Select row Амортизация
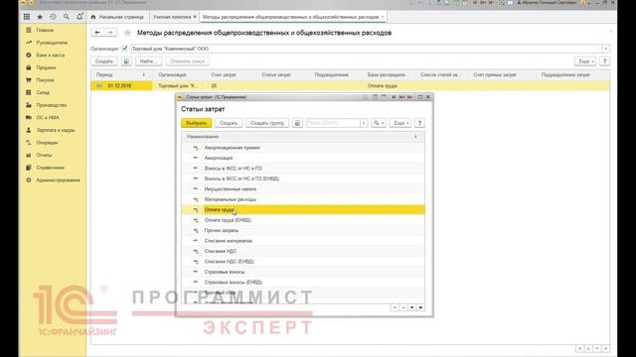 (303, 158)
